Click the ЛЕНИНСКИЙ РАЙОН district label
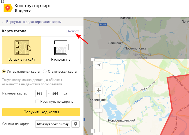Viewport: 189px width, 135px height. coord(142,56)
